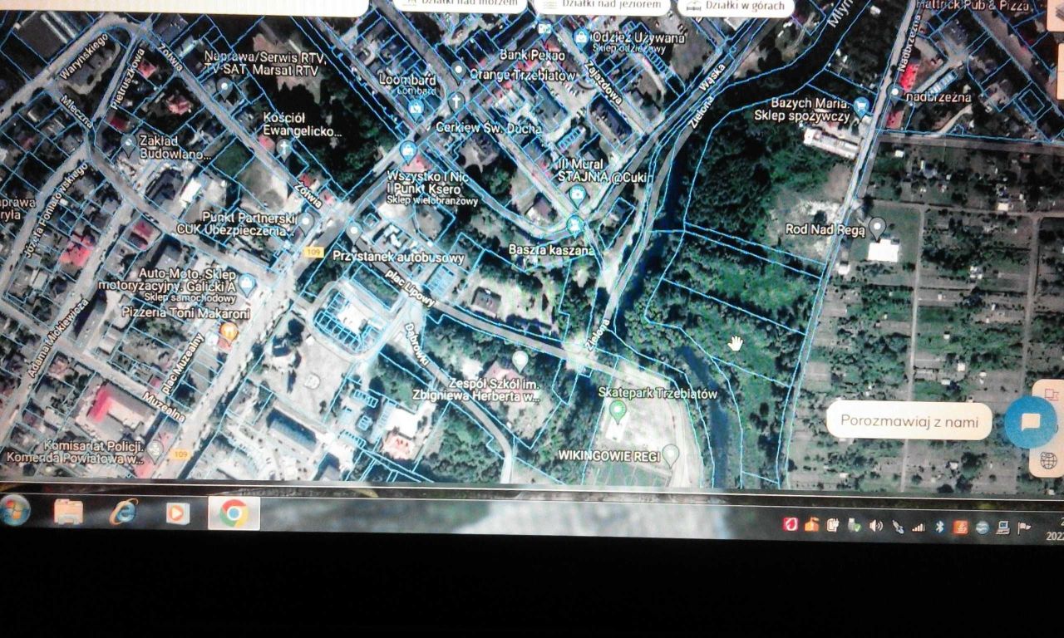Click the 'Skatepark Trzebiatów' map label
Viewport: 1064px width, 638px height.
point(658,393)
